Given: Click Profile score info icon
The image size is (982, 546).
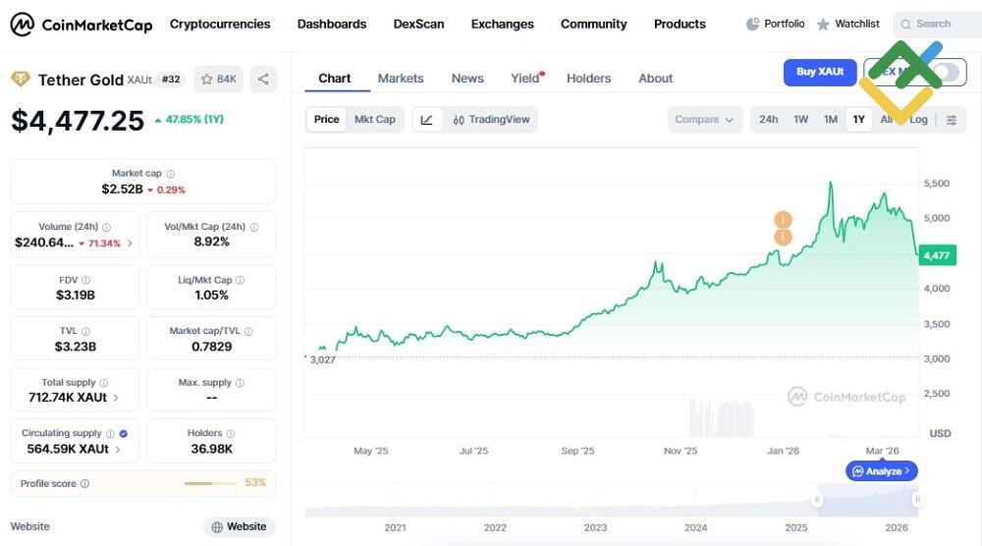Looking at the screenshot, I should tap(84, 483).
